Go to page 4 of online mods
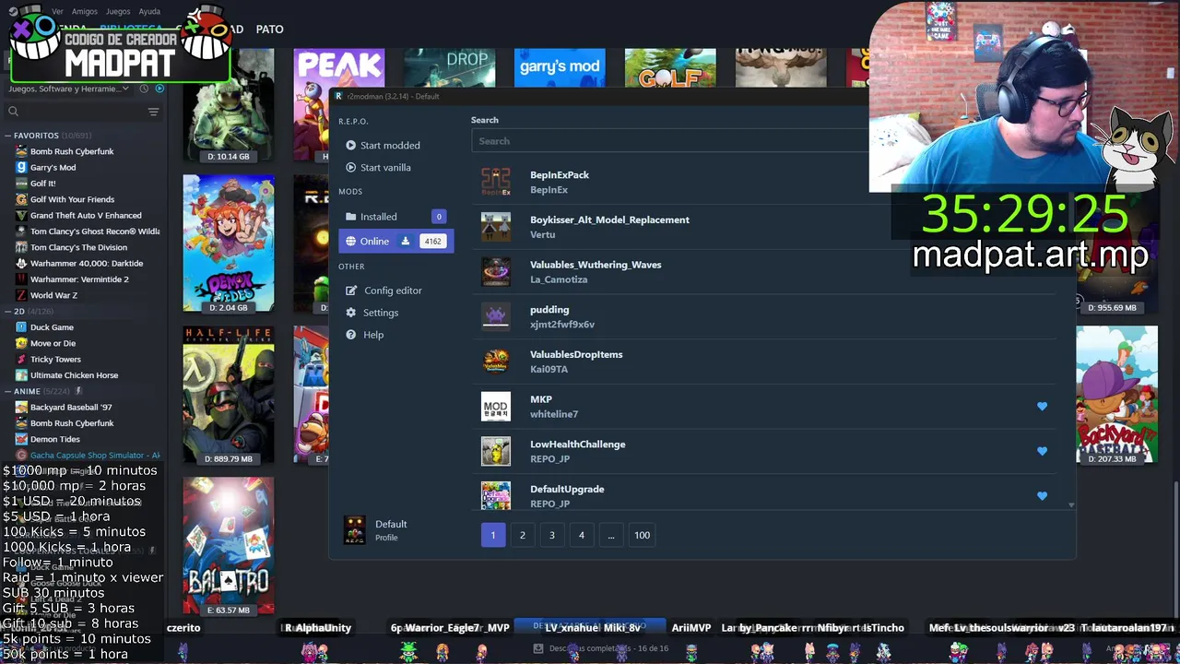This screenshot has height=664, width=1180. [582, 535]
